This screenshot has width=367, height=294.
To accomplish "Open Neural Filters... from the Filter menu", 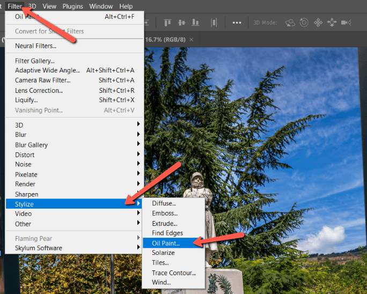I will 35,46.
